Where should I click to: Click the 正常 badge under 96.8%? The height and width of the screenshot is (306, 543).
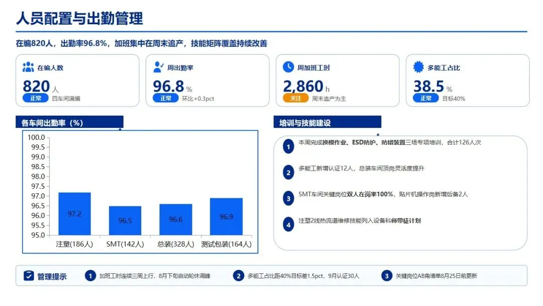click(x=165, y=98)
